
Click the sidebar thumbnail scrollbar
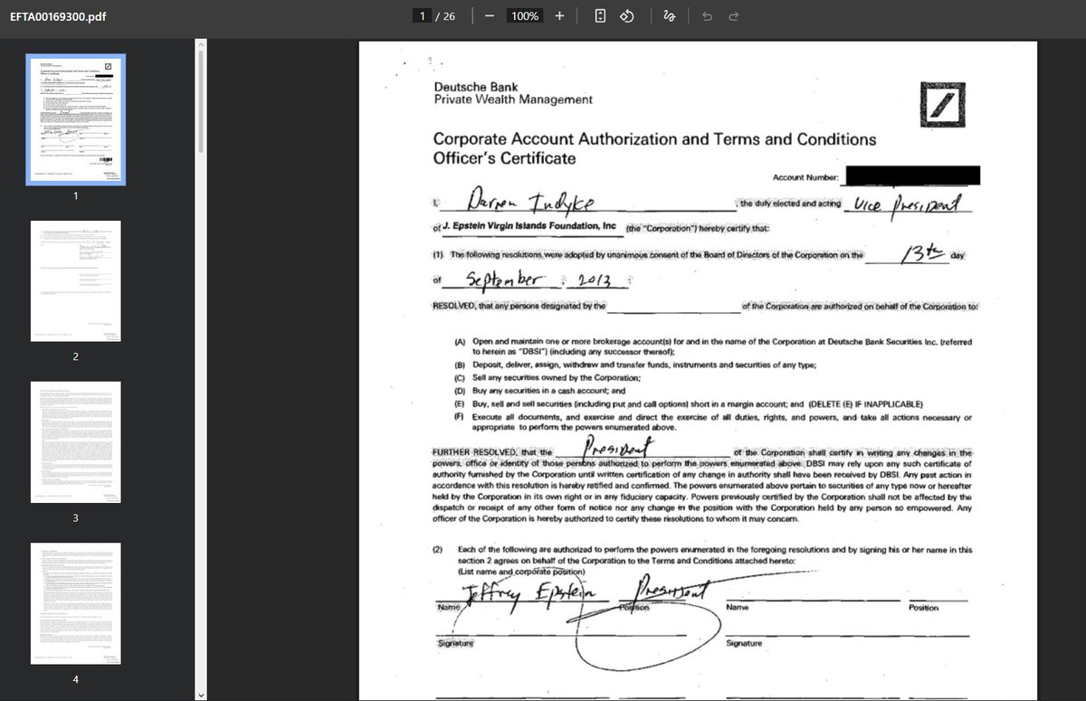(x=200, y=99)
